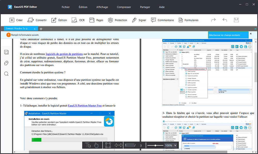Viewport: 258px width, 154px height.
Task: Open the Compresser menu
Action: [124, 7]
